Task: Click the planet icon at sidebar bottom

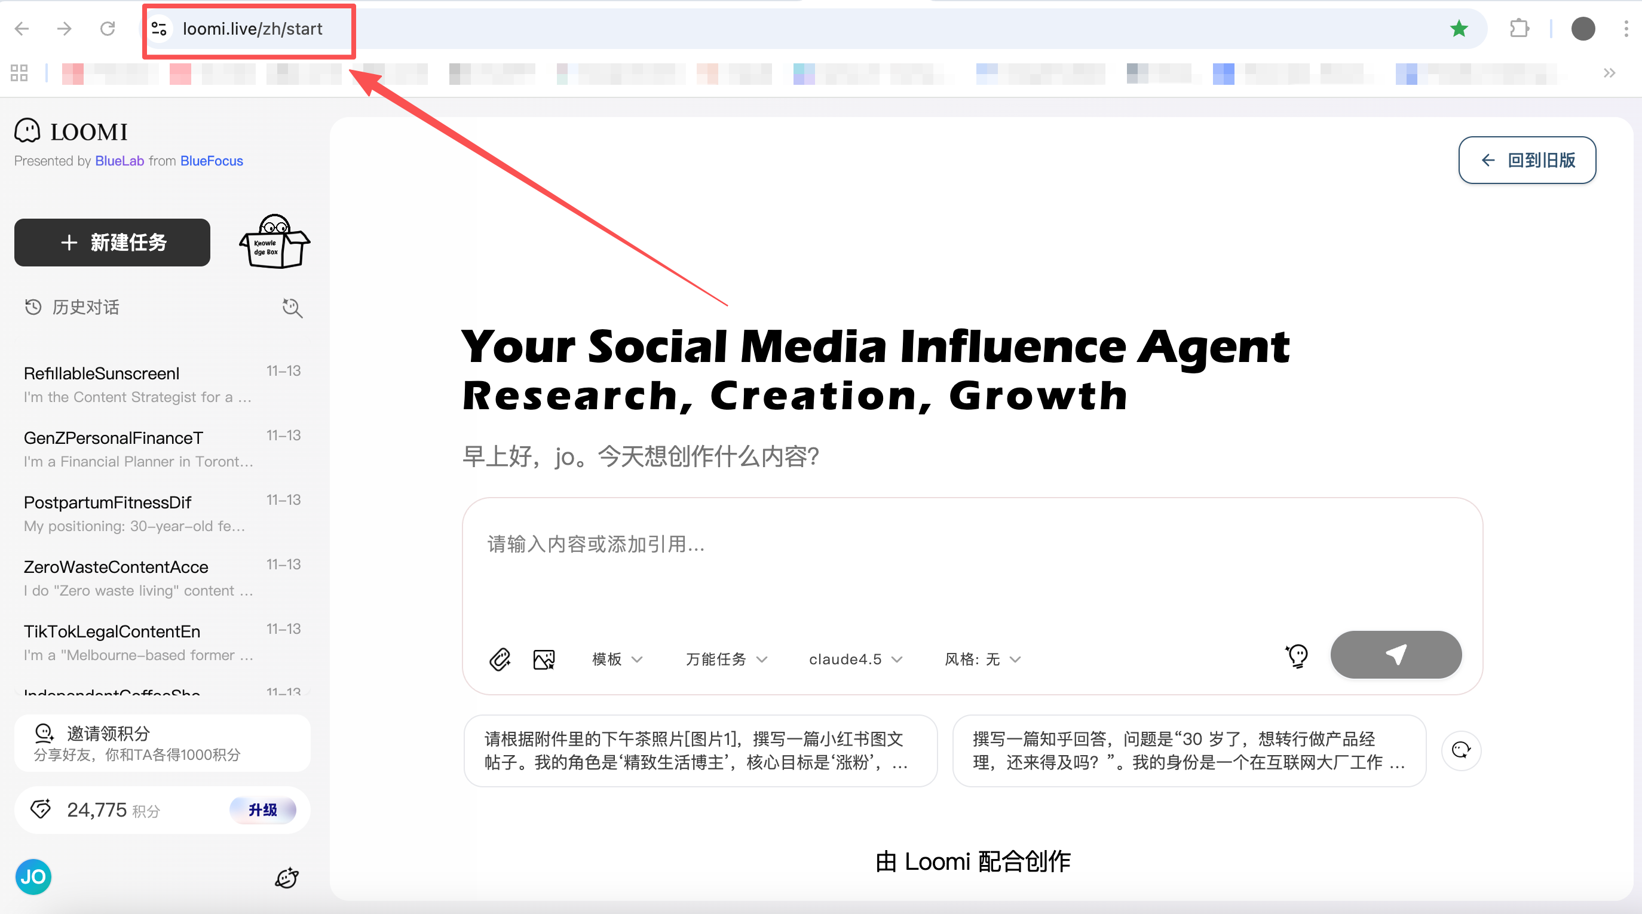Action: coord(286,878)
